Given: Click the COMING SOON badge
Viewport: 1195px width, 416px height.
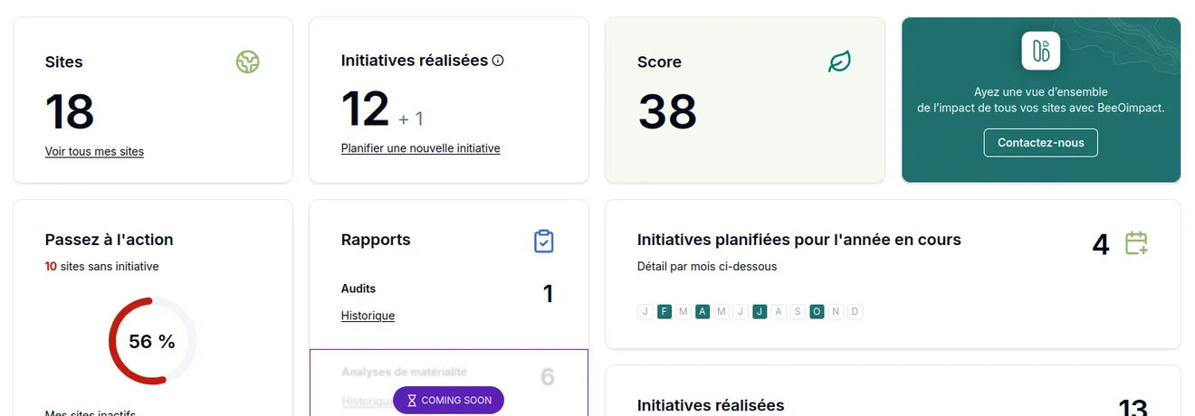Looking at the screenshot, I should click(448, 401).
